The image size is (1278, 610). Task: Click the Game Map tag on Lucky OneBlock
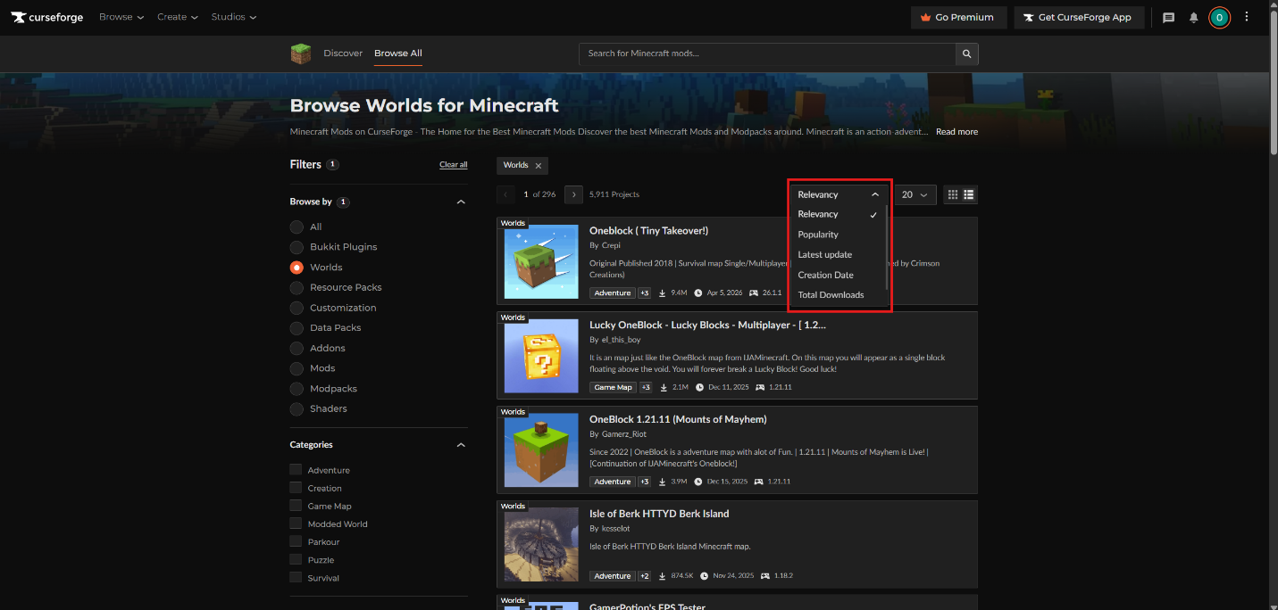coord(613,387)
